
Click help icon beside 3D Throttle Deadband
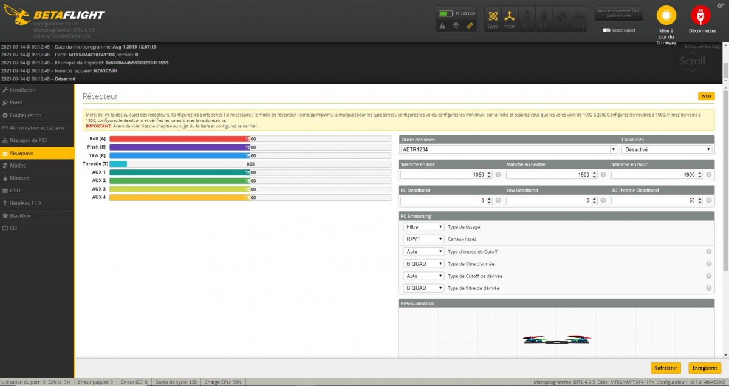point(708,200)
